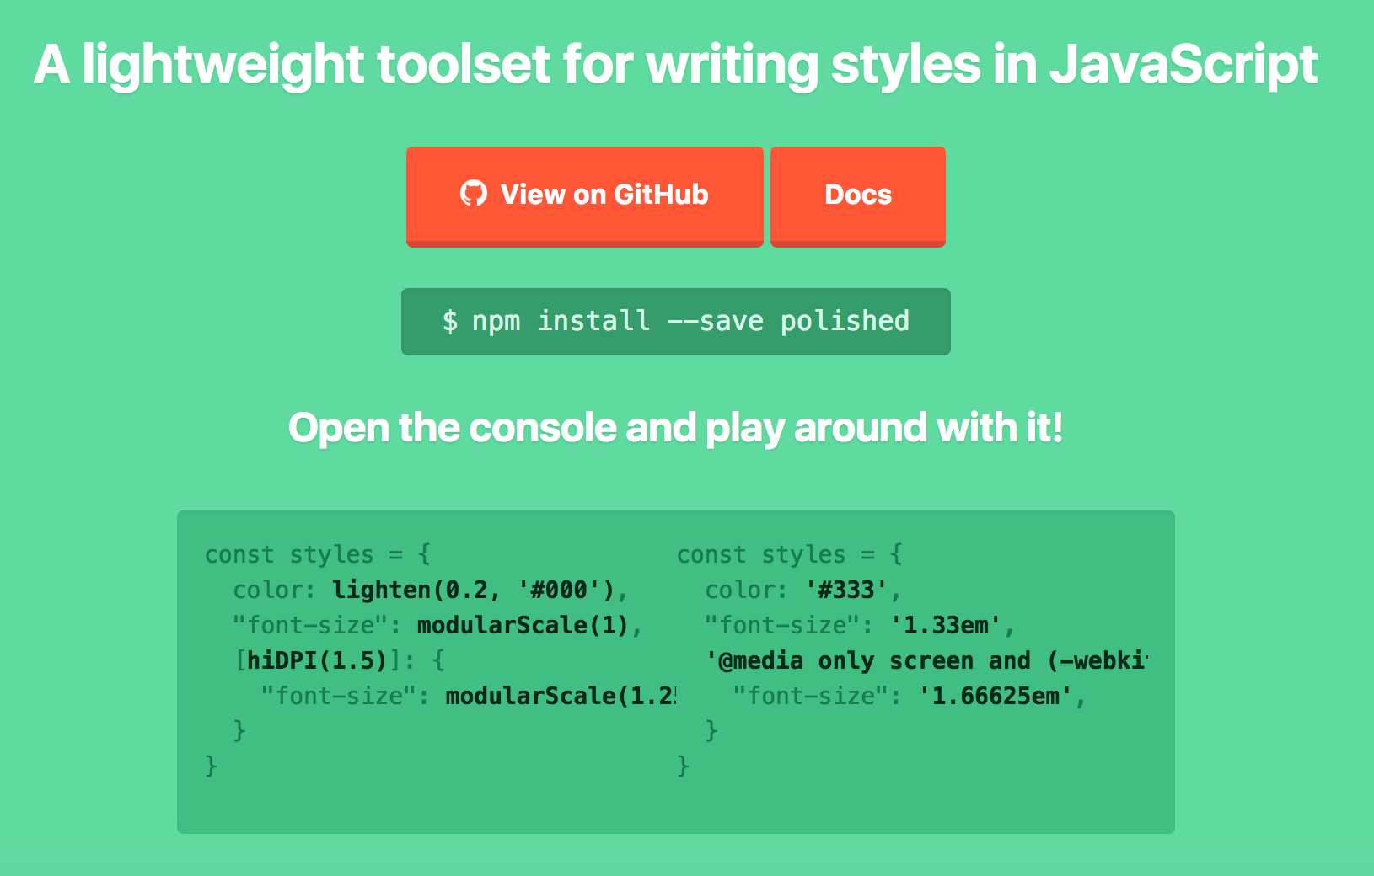Click the '1.33em' font-size value
This screenshot has width=1374, height=876.
[x=946, y=625]
